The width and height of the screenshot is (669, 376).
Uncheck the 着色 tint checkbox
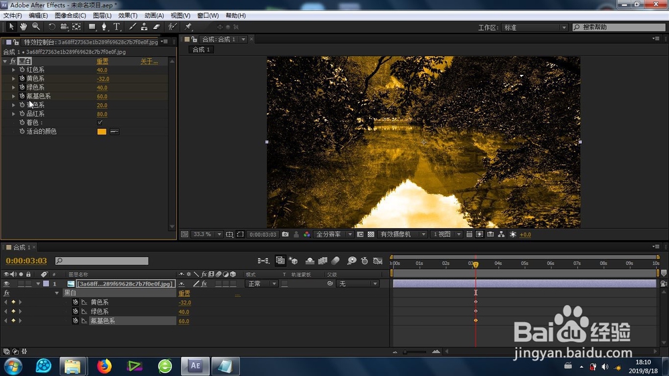point(100,122)
